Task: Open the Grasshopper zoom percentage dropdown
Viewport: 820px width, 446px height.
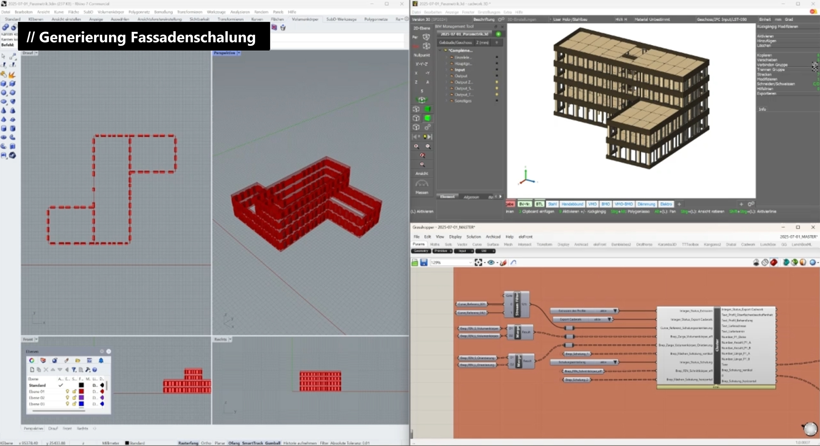Action: click(470, 263)
